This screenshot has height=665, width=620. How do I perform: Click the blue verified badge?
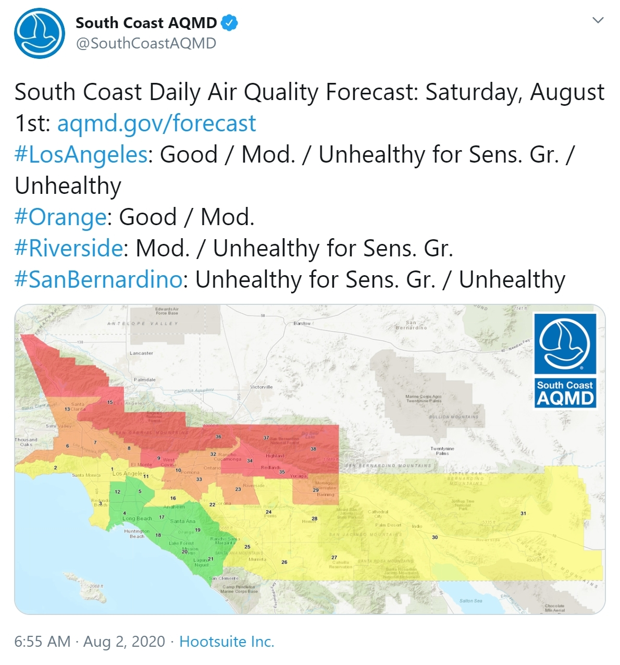[x=230, y=23]
